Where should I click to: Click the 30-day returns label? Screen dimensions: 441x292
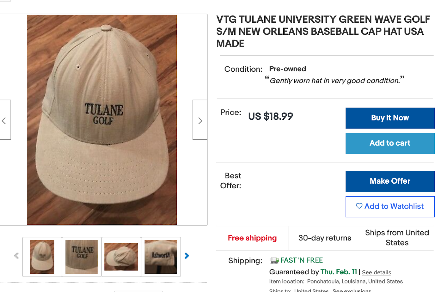pyautogui.click(x=325, y=238)
